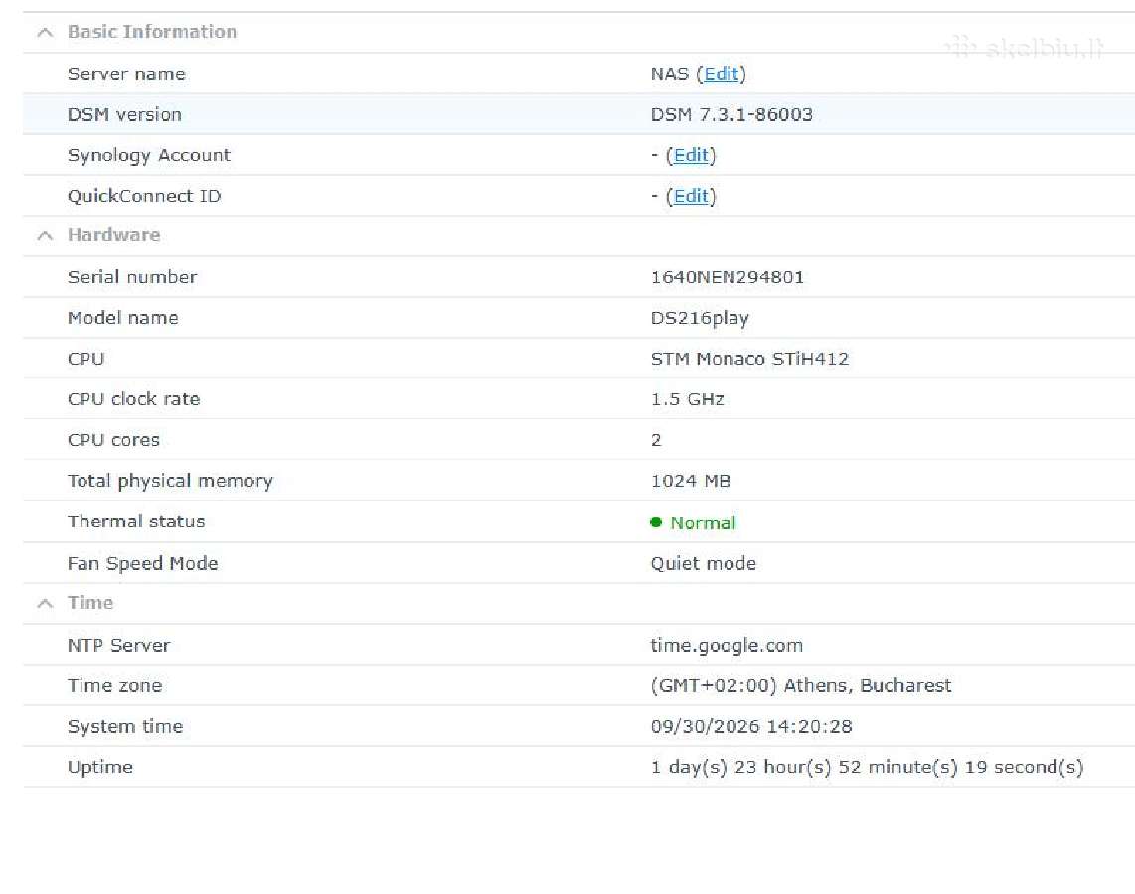Collapse the Time section chevron
This screenshot has height=894, width=1135.
point(45,603)
